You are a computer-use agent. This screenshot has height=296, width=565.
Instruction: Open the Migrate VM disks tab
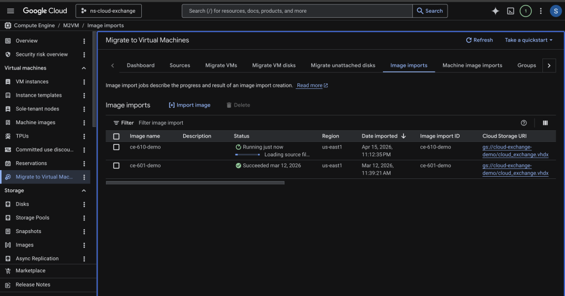[274, 65]
